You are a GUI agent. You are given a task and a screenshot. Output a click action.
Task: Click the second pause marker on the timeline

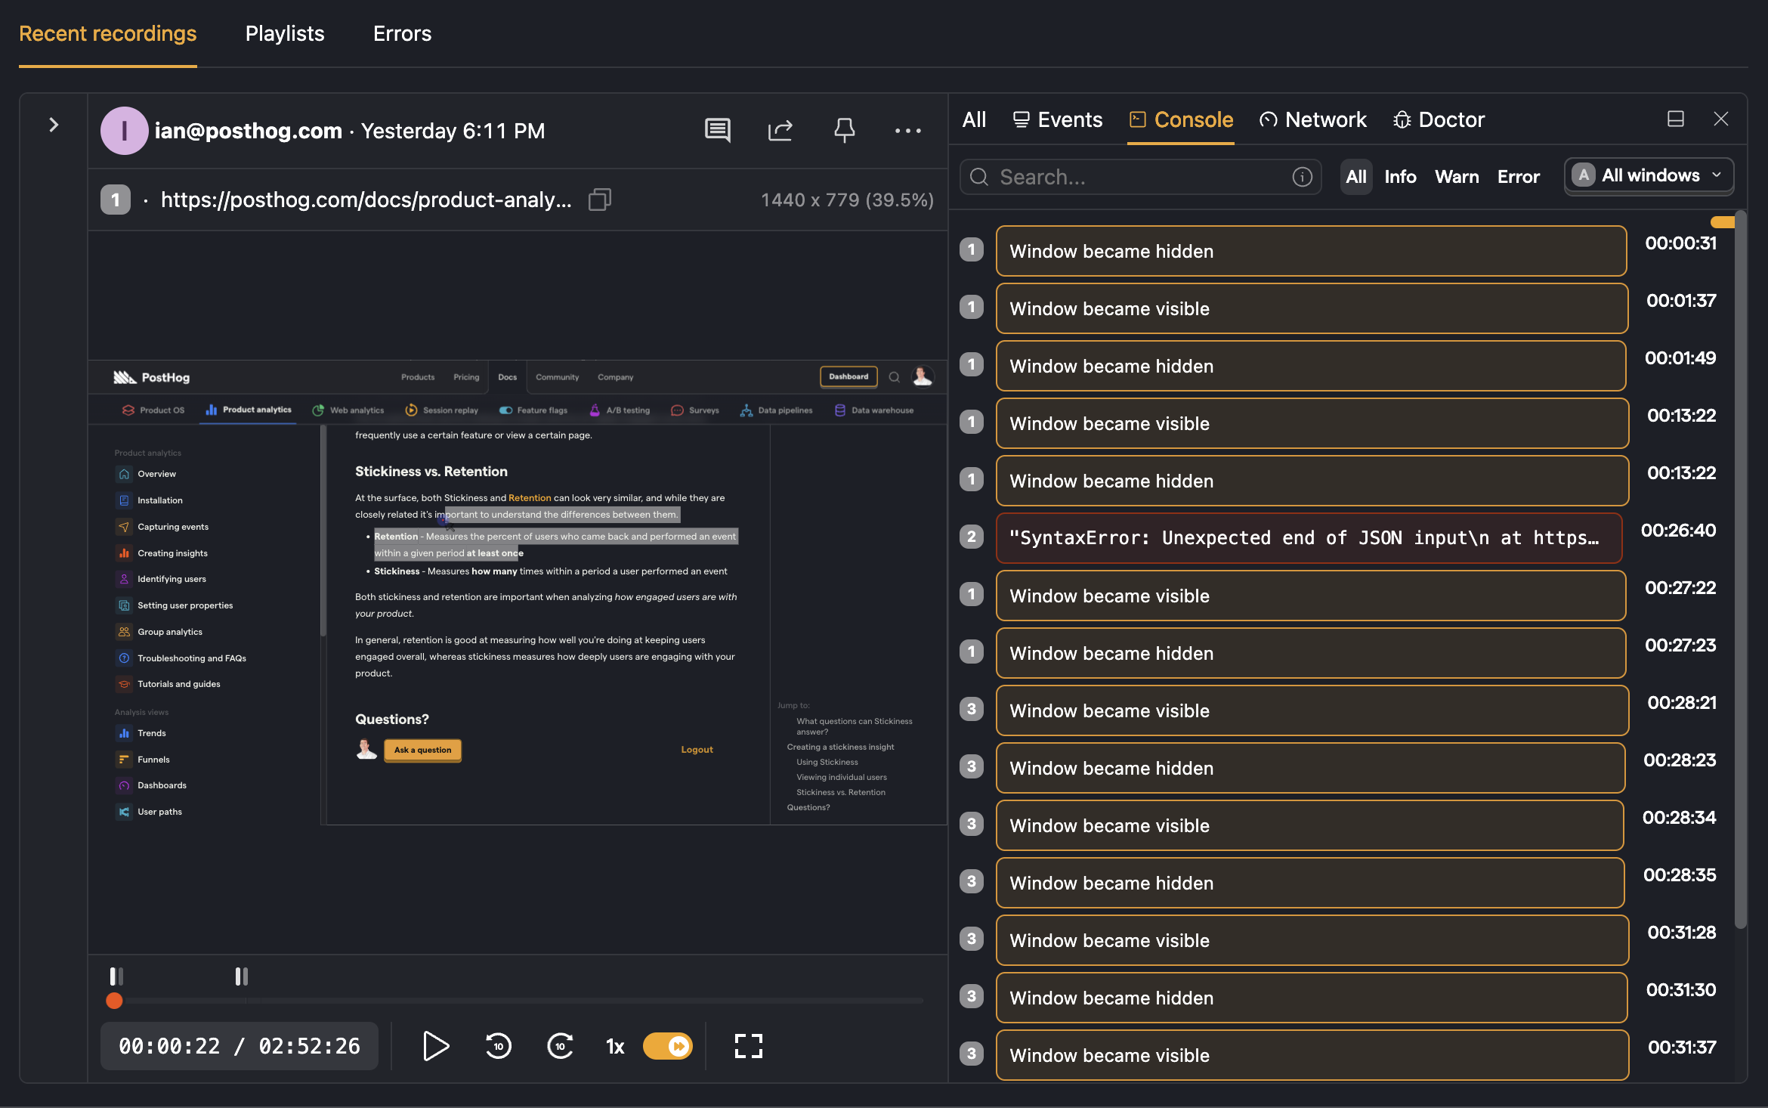(241, 976)
